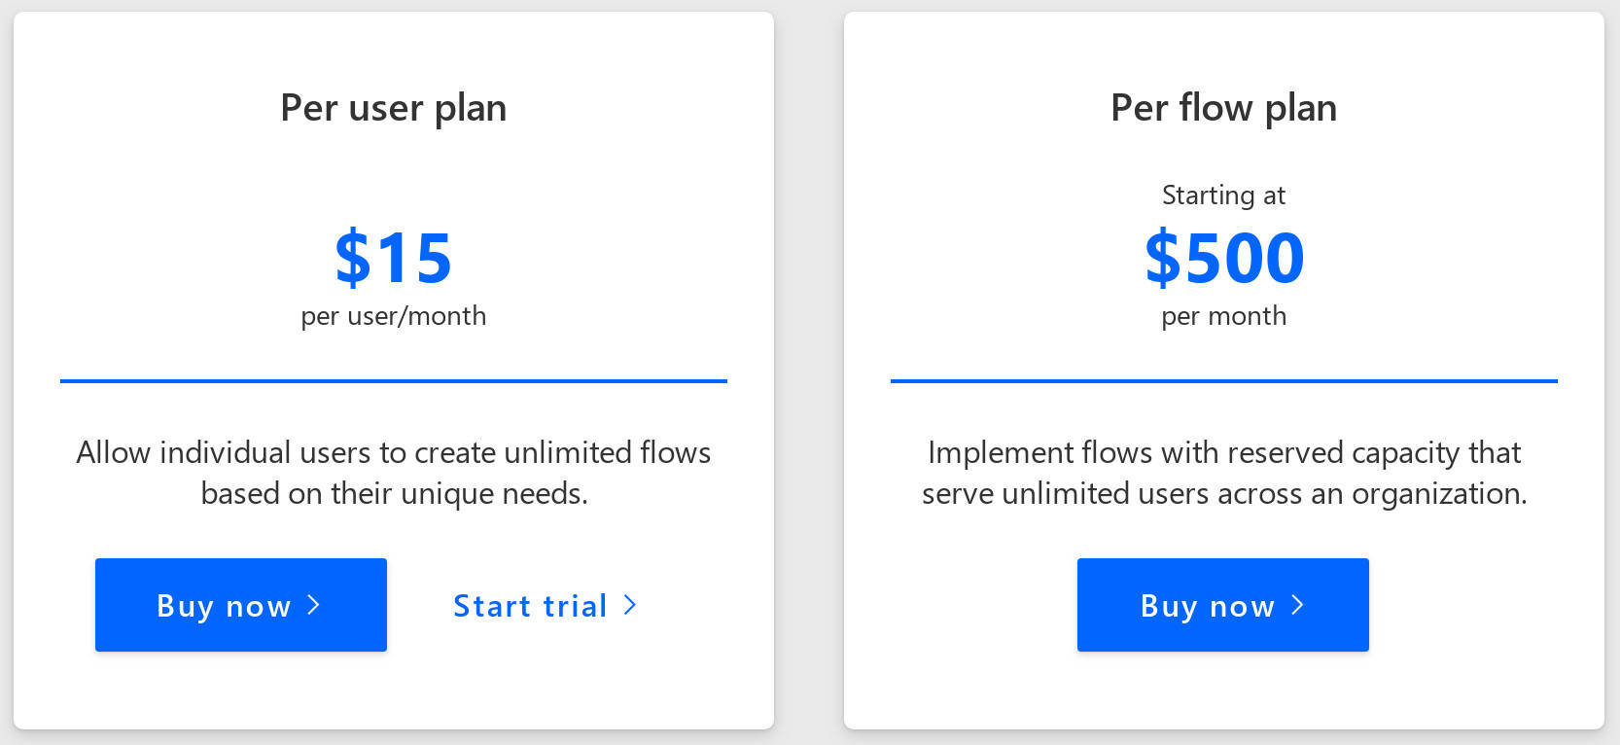Click the Per flow plan heading

1222,108
